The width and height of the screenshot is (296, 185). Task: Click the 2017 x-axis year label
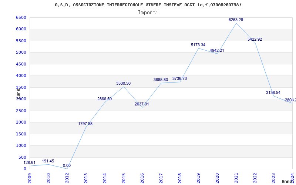click(x=161, y=178)
